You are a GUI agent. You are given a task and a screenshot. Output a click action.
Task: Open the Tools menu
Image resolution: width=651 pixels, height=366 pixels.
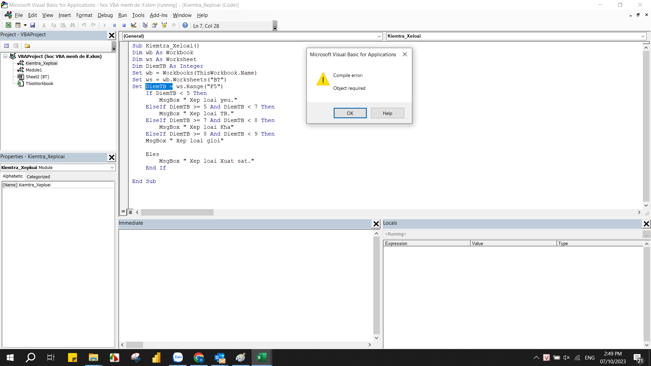pyautogui.click(x=138, y=15)
